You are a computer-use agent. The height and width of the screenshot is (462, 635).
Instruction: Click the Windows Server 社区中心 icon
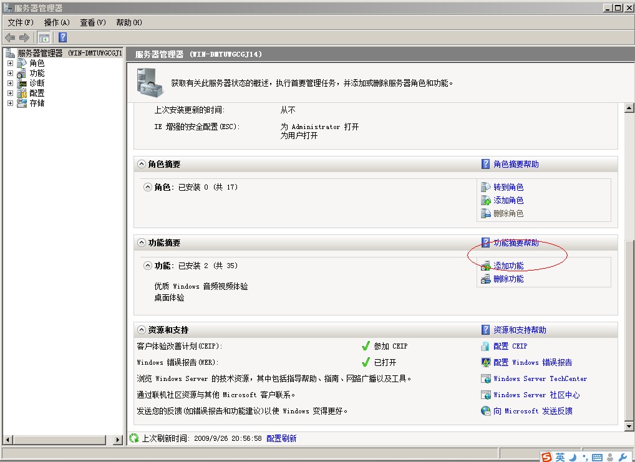[x=485, y=395]
